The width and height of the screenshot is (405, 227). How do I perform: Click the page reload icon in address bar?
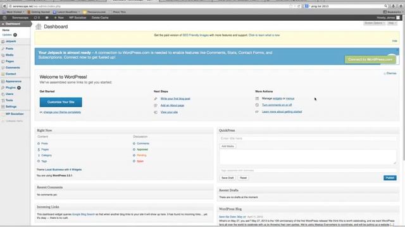point(299,6)
